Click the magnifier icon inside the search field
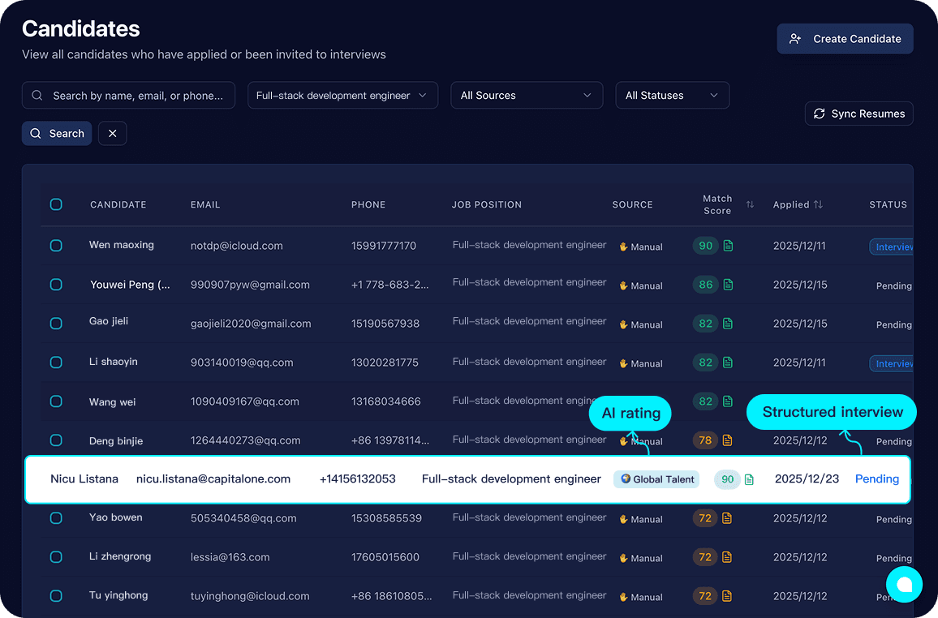Screen dimensions: 938x618 (x=37, y=95)
